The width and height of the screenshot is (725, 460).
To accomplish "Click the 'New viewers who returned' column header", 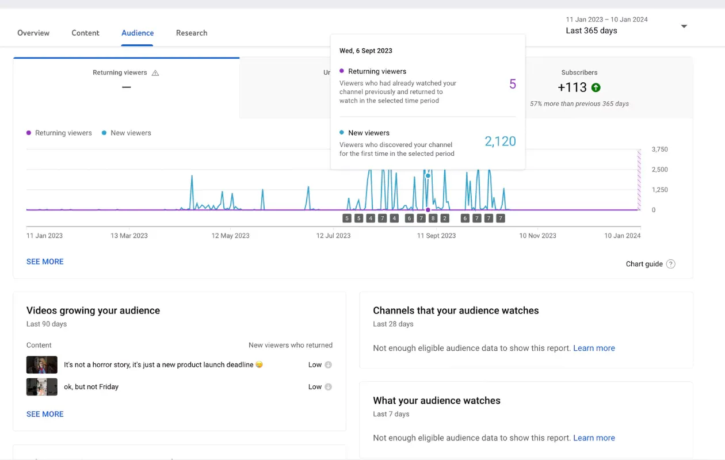I will (x=291, y=346).
